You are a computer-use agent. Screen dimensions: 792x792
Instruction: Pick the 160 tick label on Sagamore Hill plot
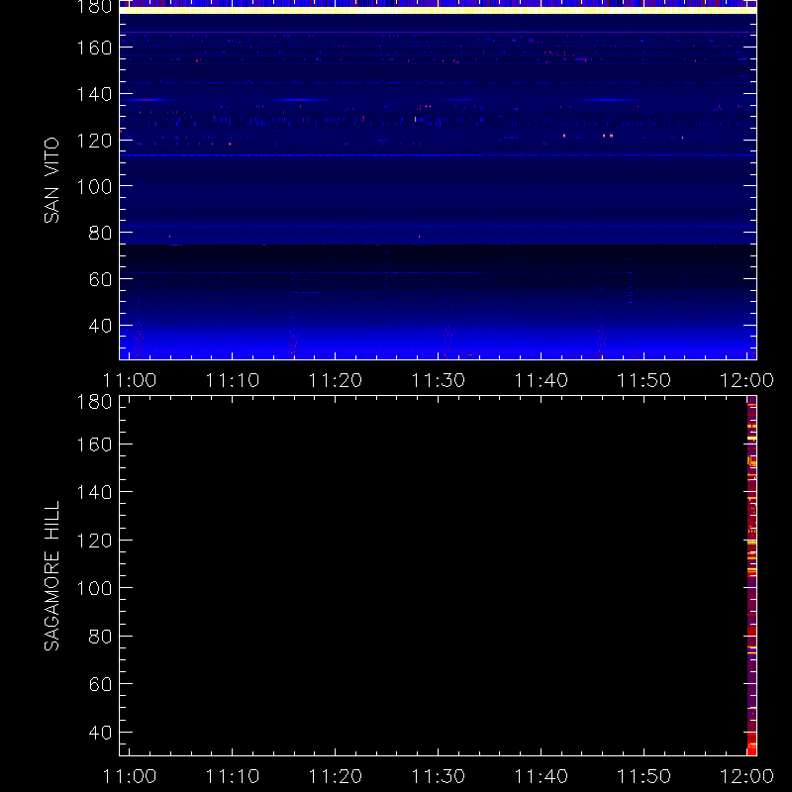pyautogui.click(x=94, y=445)
